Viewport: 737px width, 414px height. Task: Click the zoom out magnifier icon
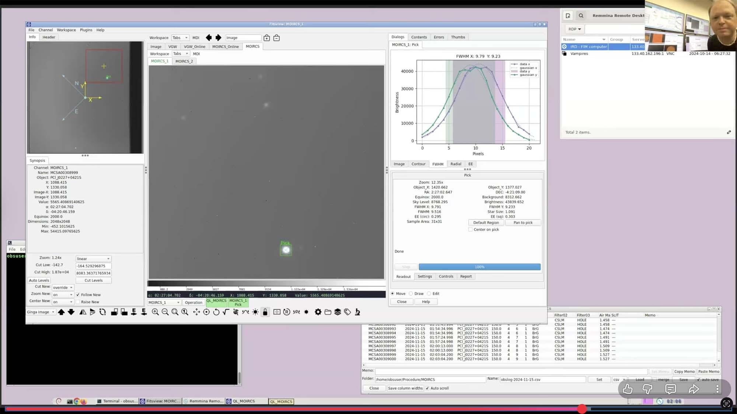165,312
